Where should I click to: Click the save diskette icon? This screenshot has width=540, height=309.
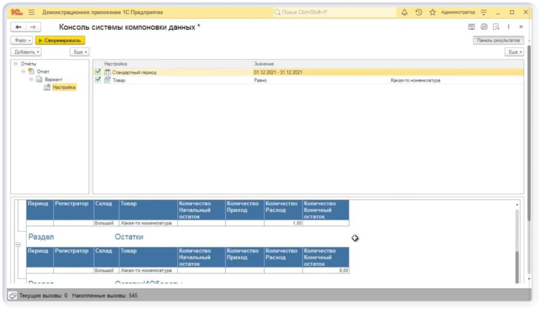(x=472, y=27)
